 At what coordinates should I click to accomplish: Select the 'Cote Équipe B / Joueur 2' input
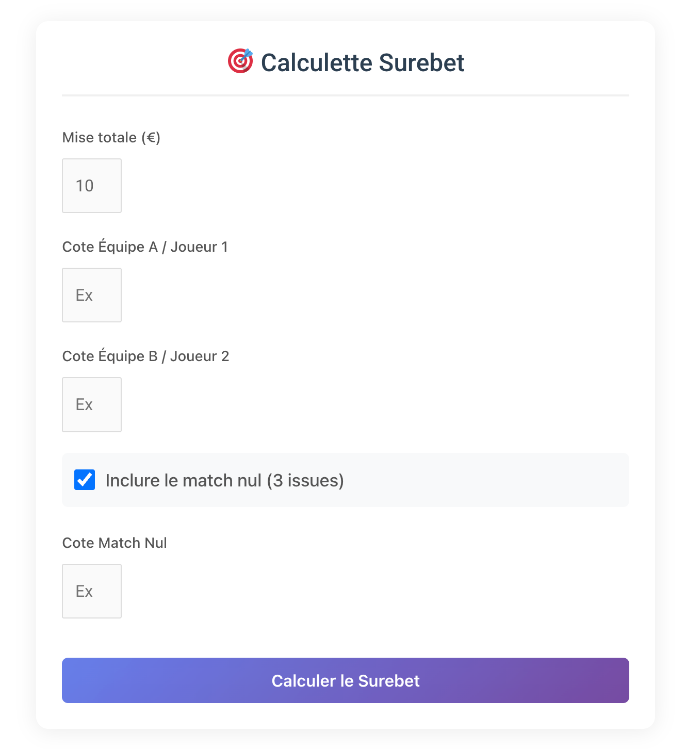[x=91, y=404]
